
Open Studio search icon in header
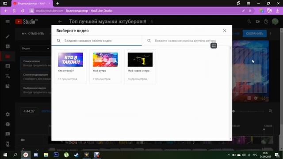click(x=249, y=22)
